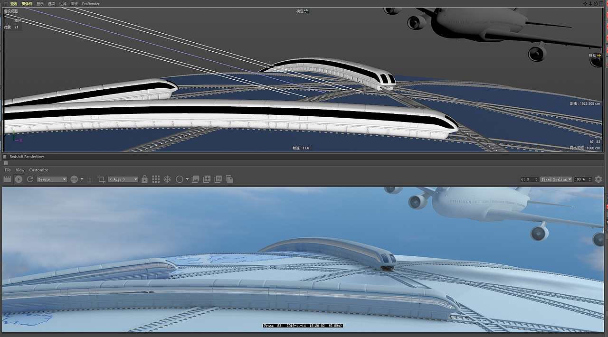Open the Customize menu in RenderView
Screen dimensions: 608x337
coord(39,170)
